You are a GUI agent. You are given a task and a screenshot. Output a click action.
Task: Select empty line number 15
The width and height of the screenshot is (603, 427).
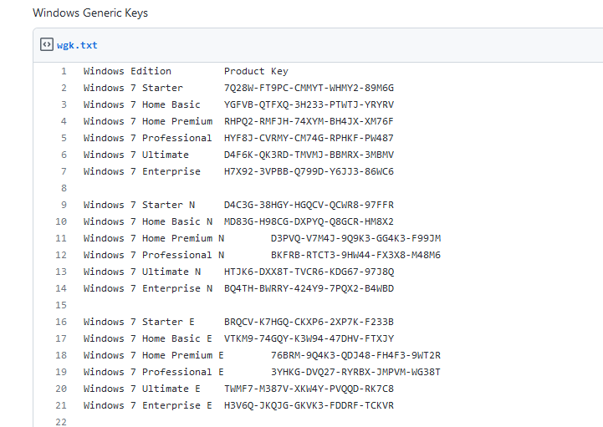61,305
